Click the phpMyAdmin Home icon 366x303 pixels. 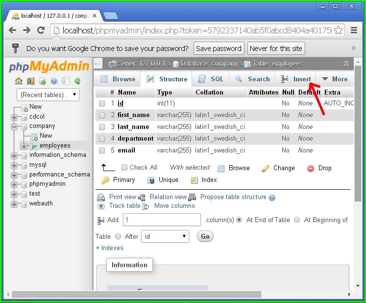tap(19, 81)
